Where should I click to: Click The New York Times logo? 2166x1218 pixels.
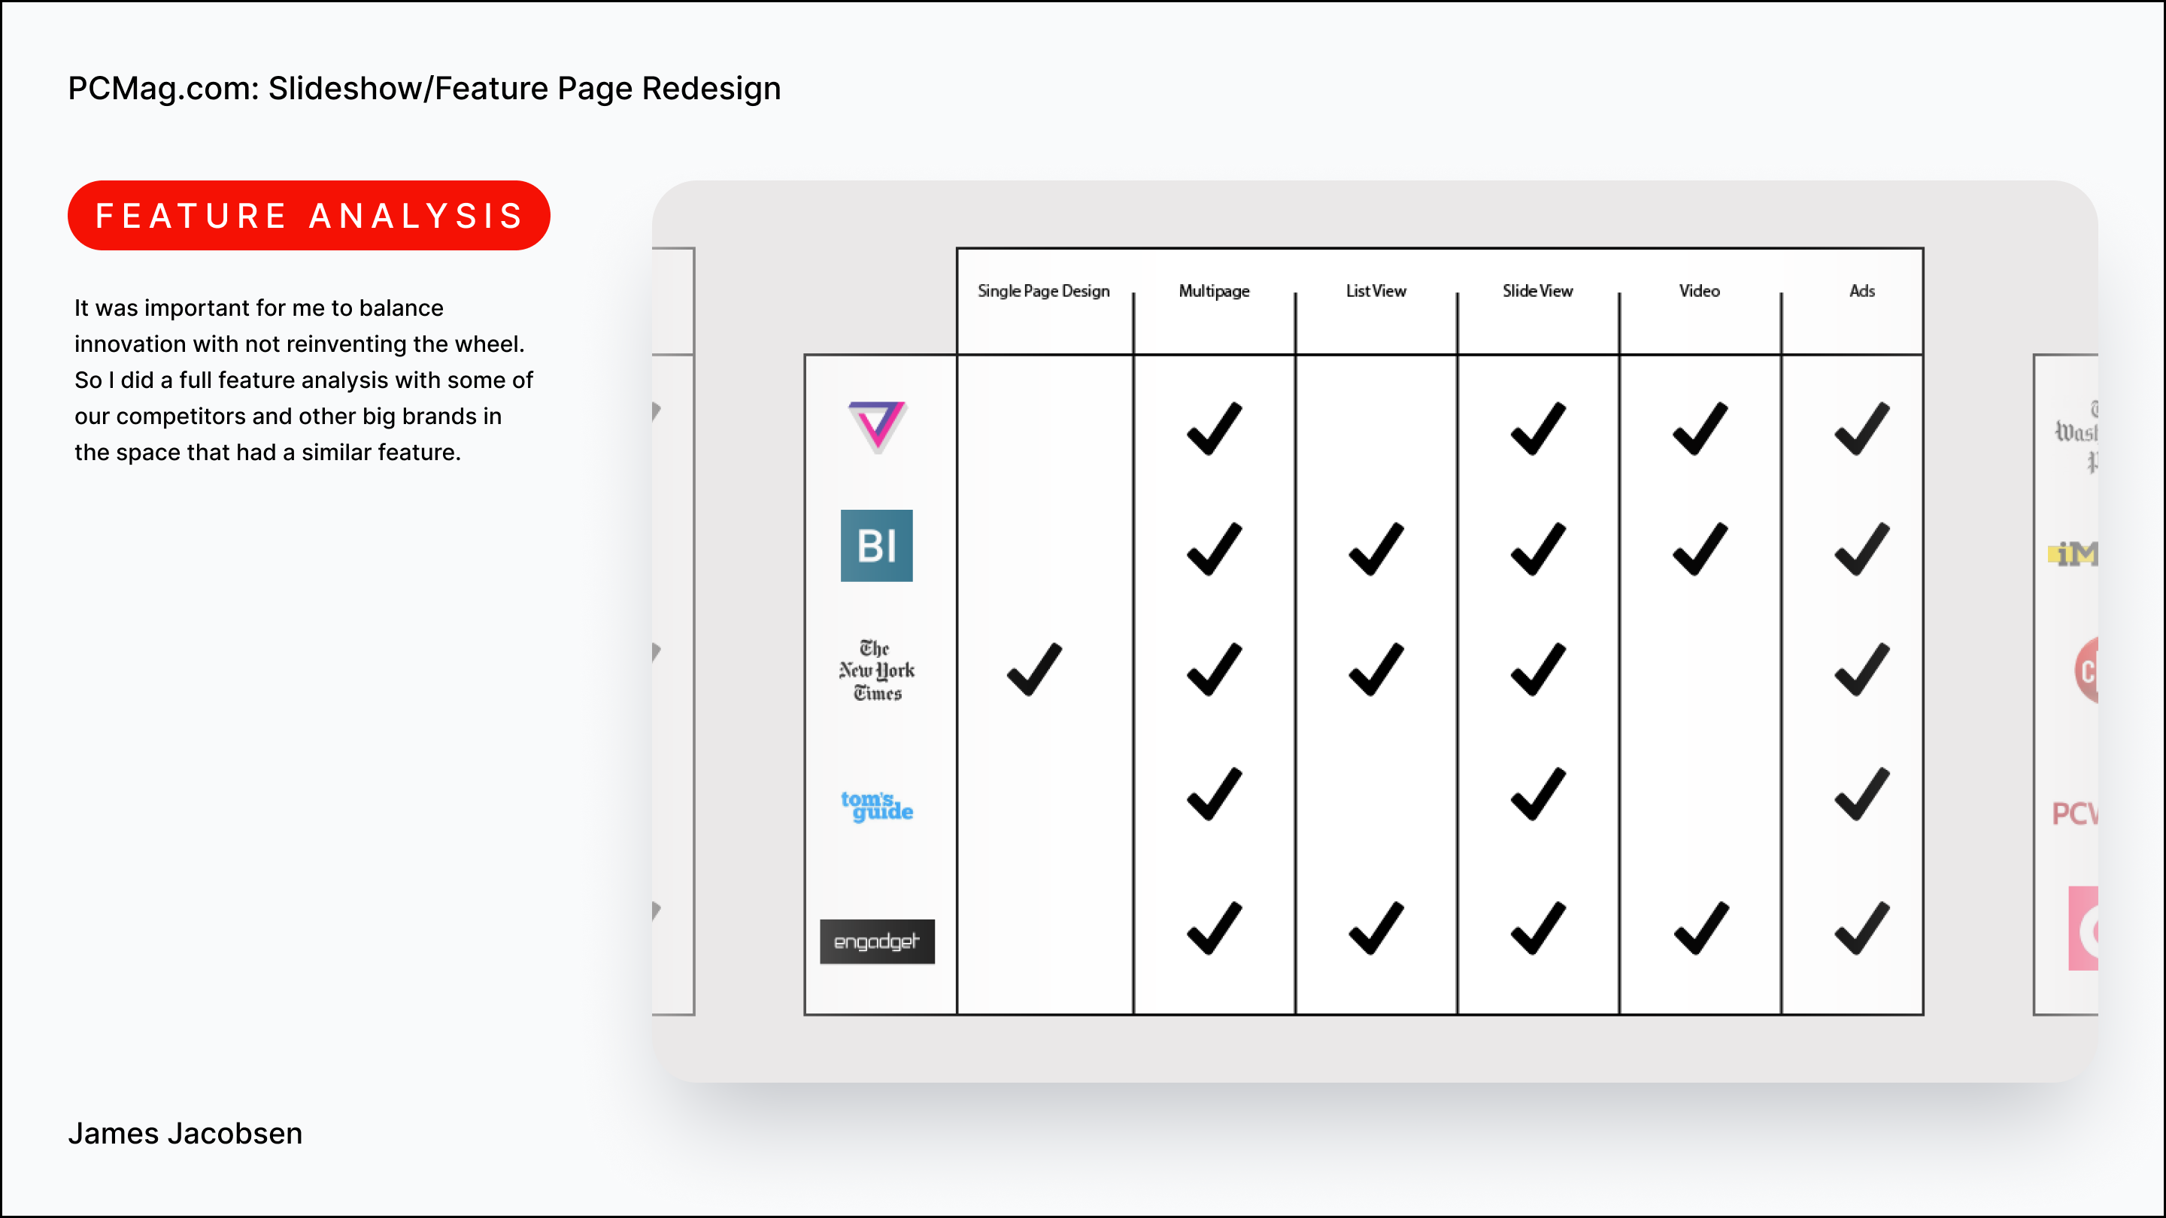point(876,670)
